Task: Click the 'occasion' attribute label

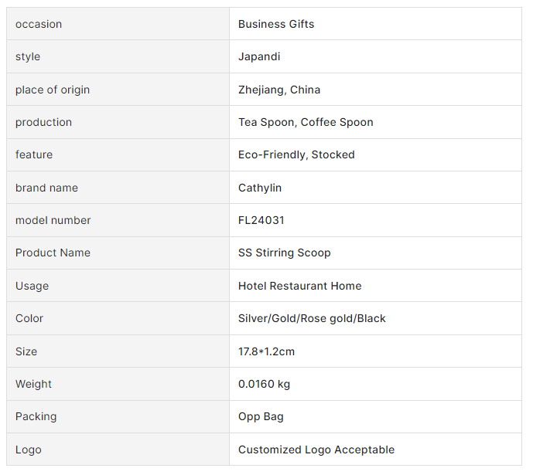Action: click(39, 24)
